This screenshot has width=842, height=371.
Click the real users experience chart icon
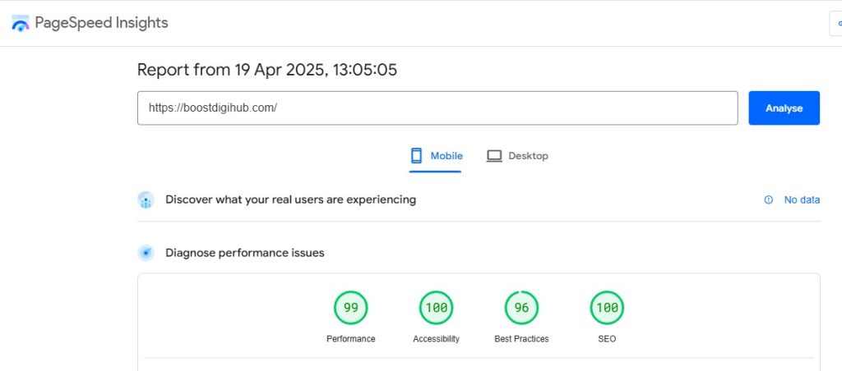(x=146, y=200)
